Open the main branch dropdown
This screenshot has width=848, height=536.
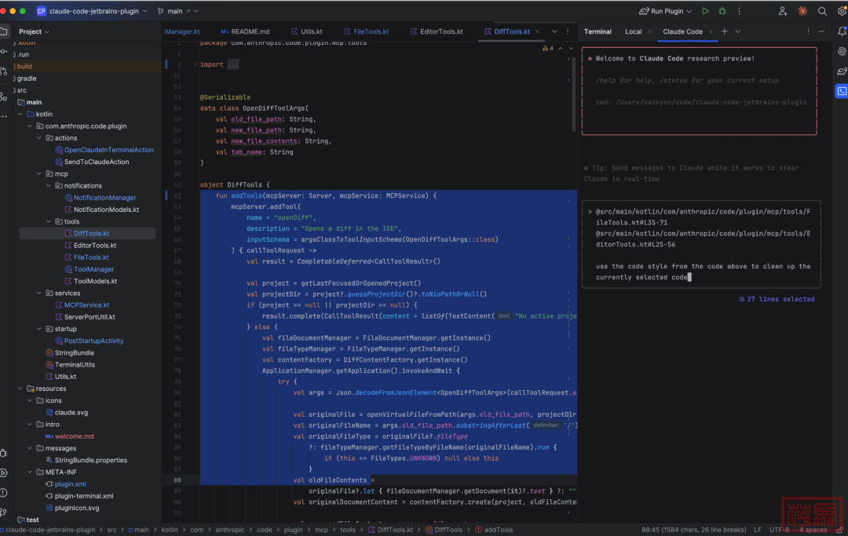click(178, 11)
